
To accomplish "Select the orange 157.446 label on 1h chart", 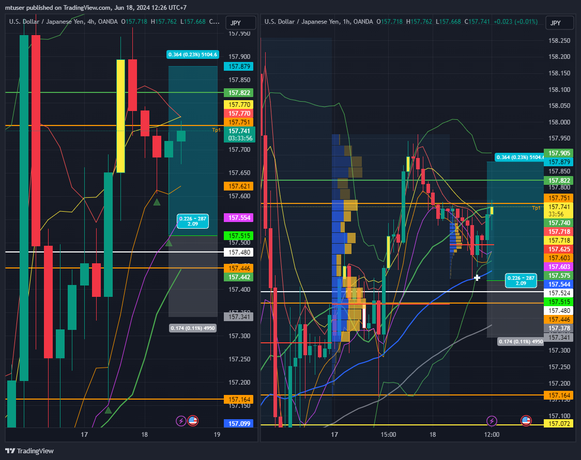I will 559,320.
